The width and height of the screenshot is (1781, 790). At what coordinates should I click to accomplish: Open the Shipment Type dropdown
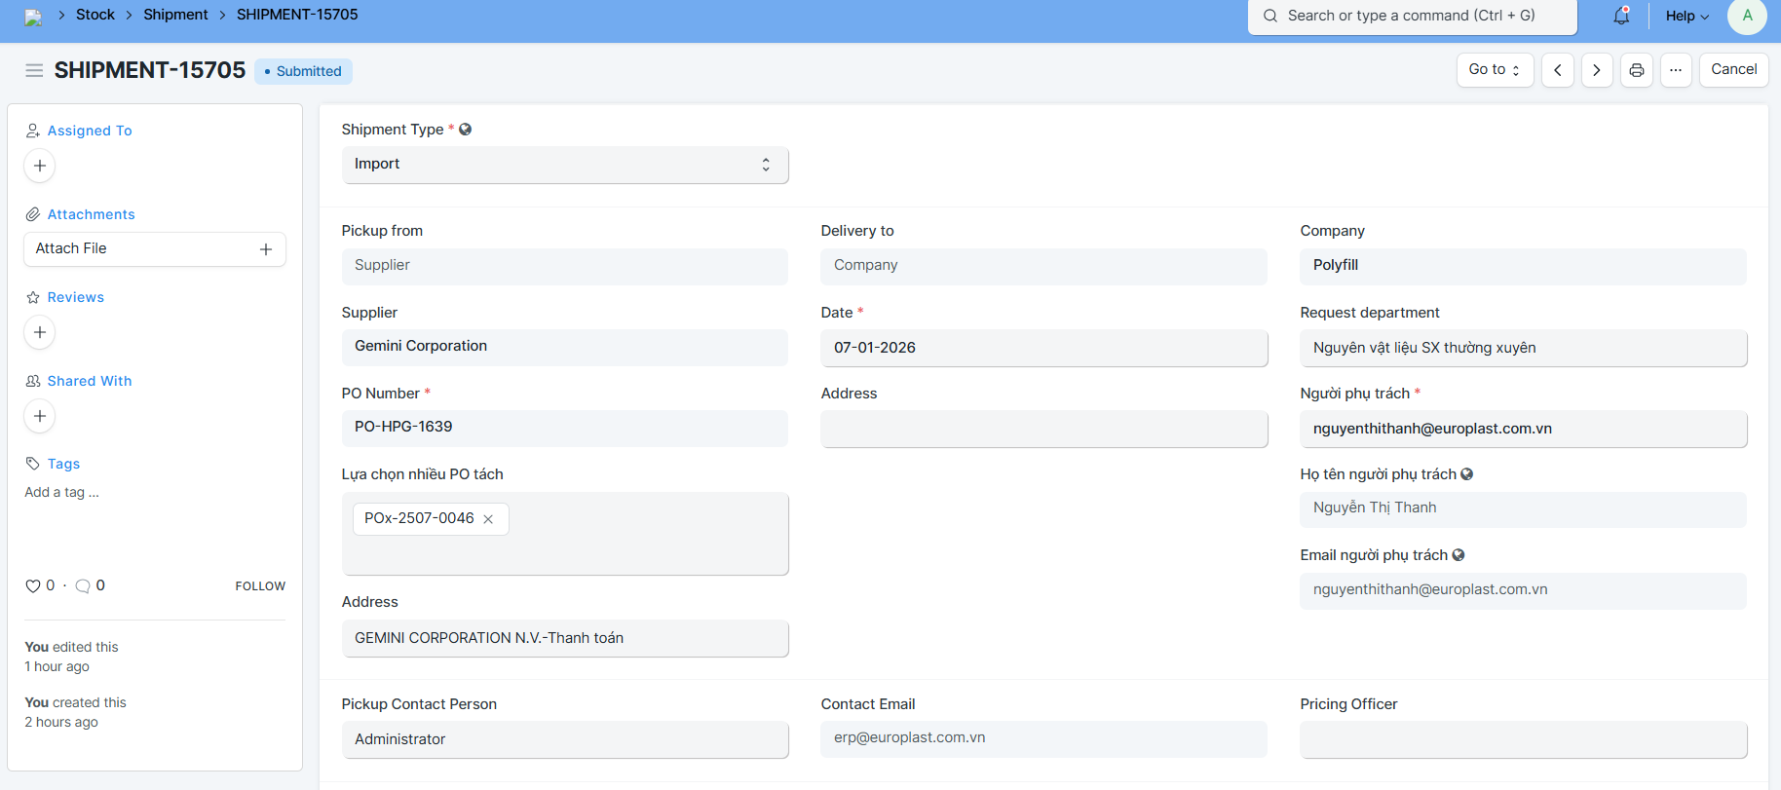pyautogui.click(x=565, y=165)
